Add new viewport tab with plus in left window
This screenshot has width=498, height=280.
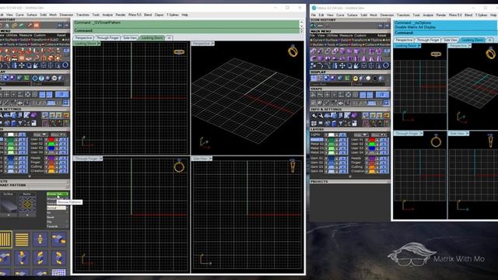(x=169, y=38)
